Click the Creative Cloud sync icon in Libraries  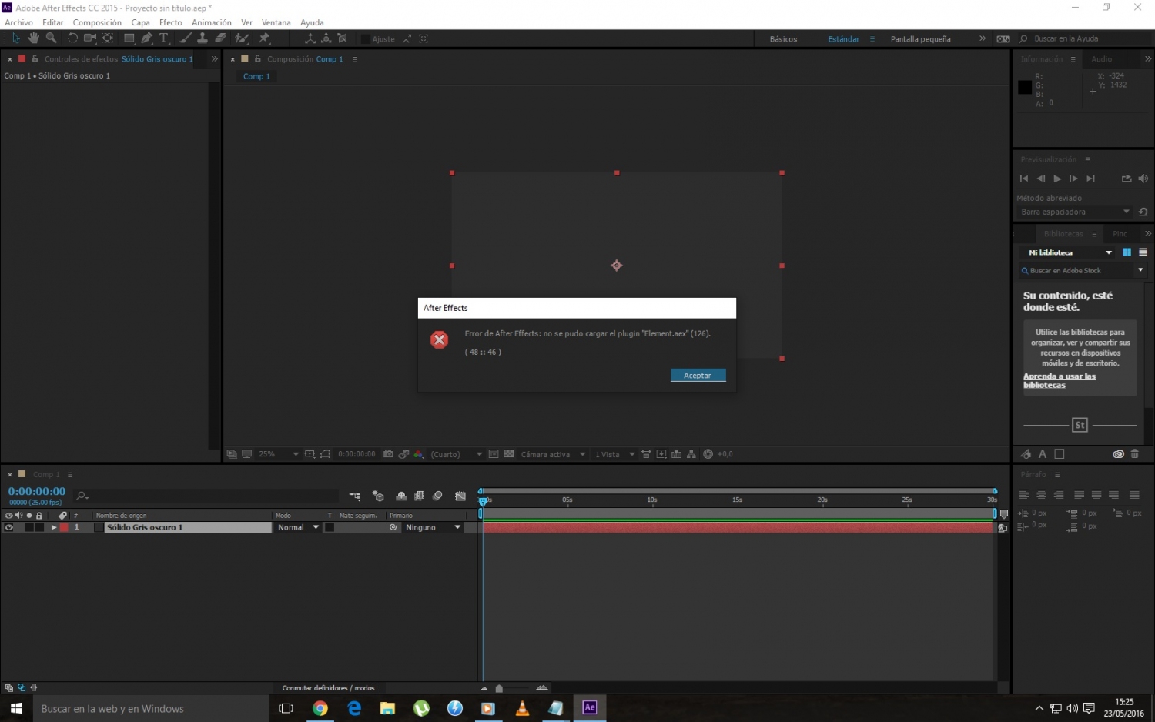point(1118,454)
